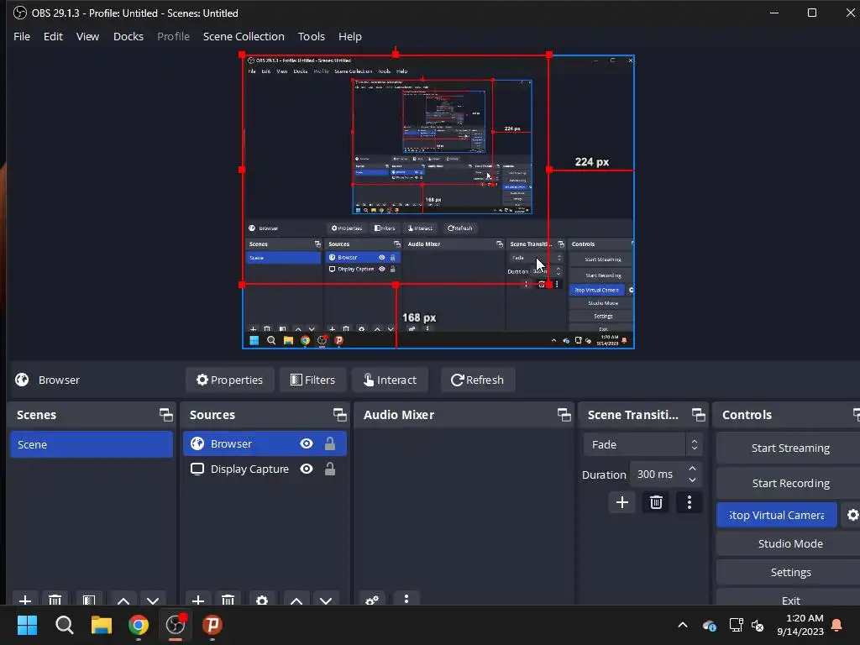Move scene up arrow
Image resolution: width=860 pixels, height=645 pixels.
123,600
